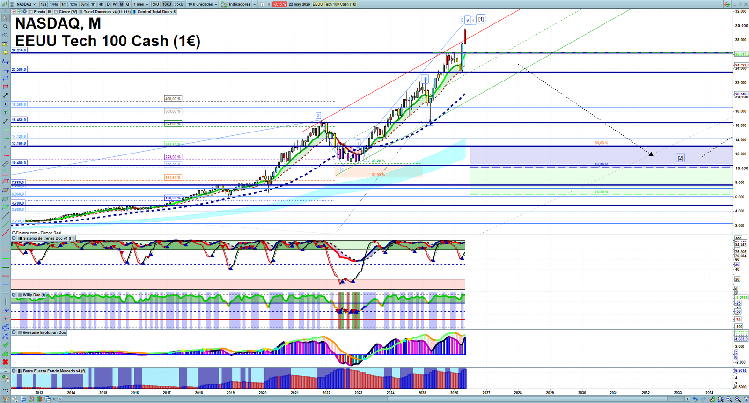
Task: Toggle Control Total Doc v.6 indicator box
Action: click(x=134, y=12)
